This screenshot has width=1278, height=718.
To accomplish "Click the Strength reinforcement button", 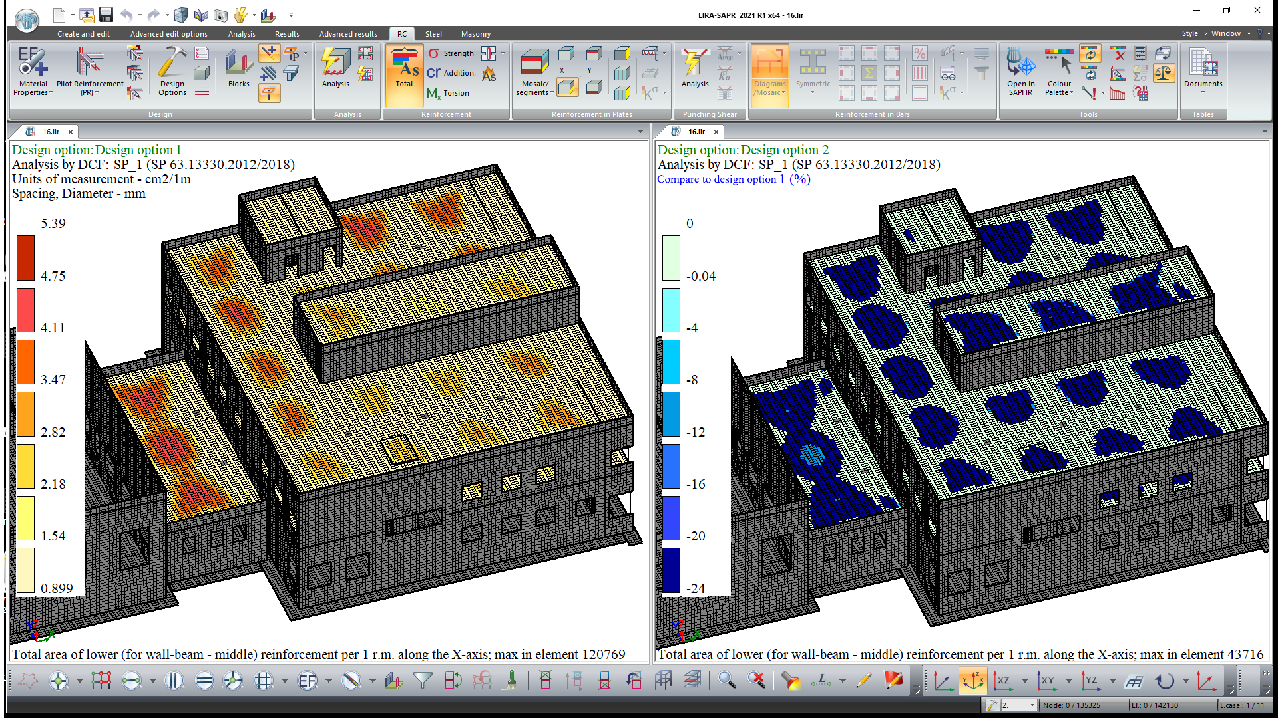I will click(x=451, y=53).
